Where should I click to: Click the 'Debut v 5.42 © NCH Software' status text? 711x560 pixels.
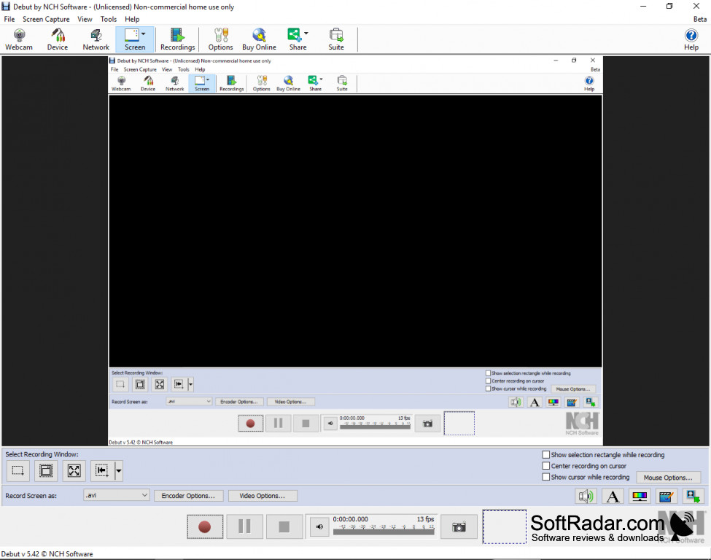click(47, 554)
